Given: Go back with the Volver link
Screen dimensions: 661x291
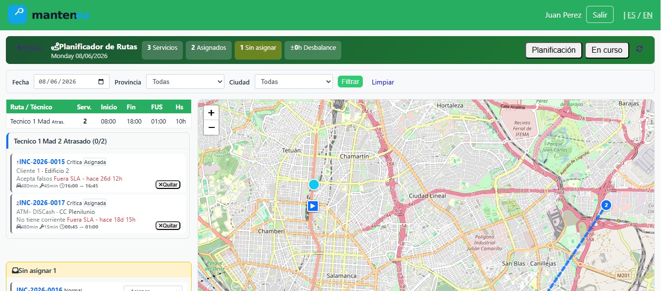Looking at the screenshot, I should tap(30, 48).
